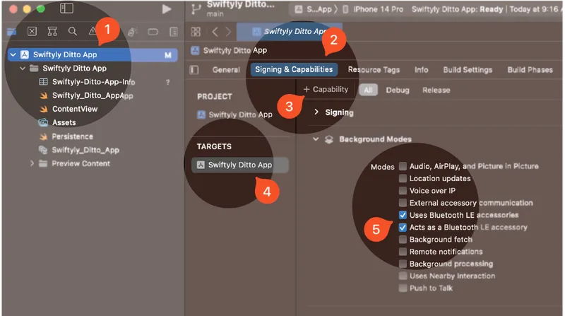The width and height of the screenshot is (565, 316).
Task: Open the Assets catalog
Action: coord(57,122)
